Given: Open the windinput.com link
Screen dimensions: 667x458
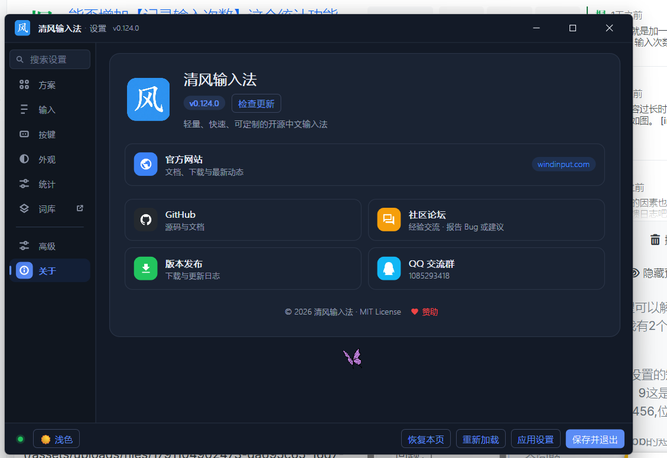Looking at the screenshot, I should (x=564, y=165).
